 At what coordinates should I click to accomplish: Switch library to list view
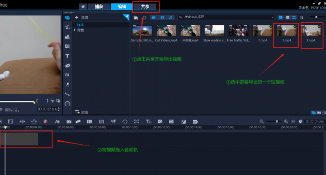click(x=288, y=18)
